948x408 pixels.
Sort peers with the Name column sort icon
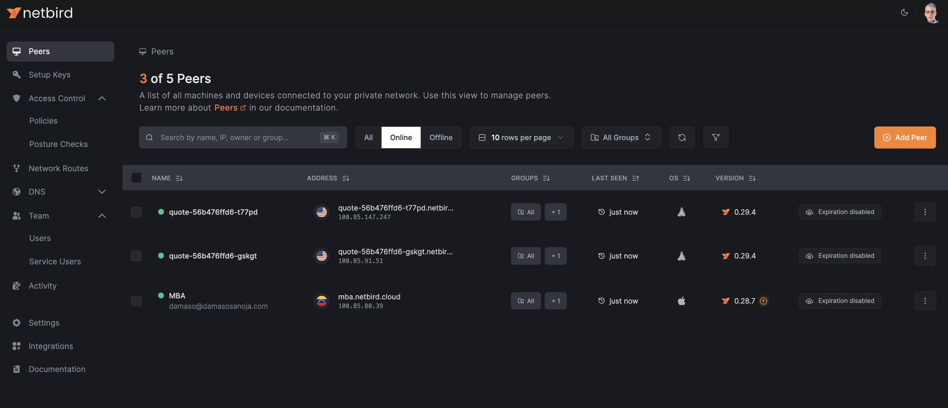tap(179, 178)
